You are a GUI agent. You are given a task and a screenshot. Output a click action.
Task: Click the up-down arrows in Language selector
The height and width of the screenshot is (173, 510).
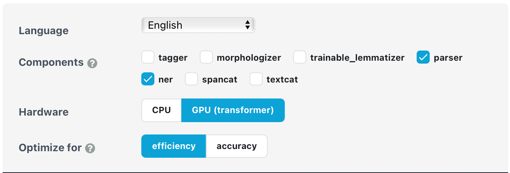pos(247,25)
